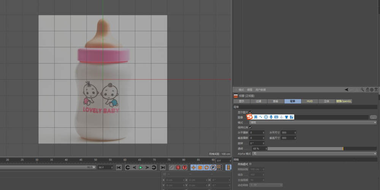Open the 过滤 tab
This screenshot has width=380, height=190.
point(258,101)
